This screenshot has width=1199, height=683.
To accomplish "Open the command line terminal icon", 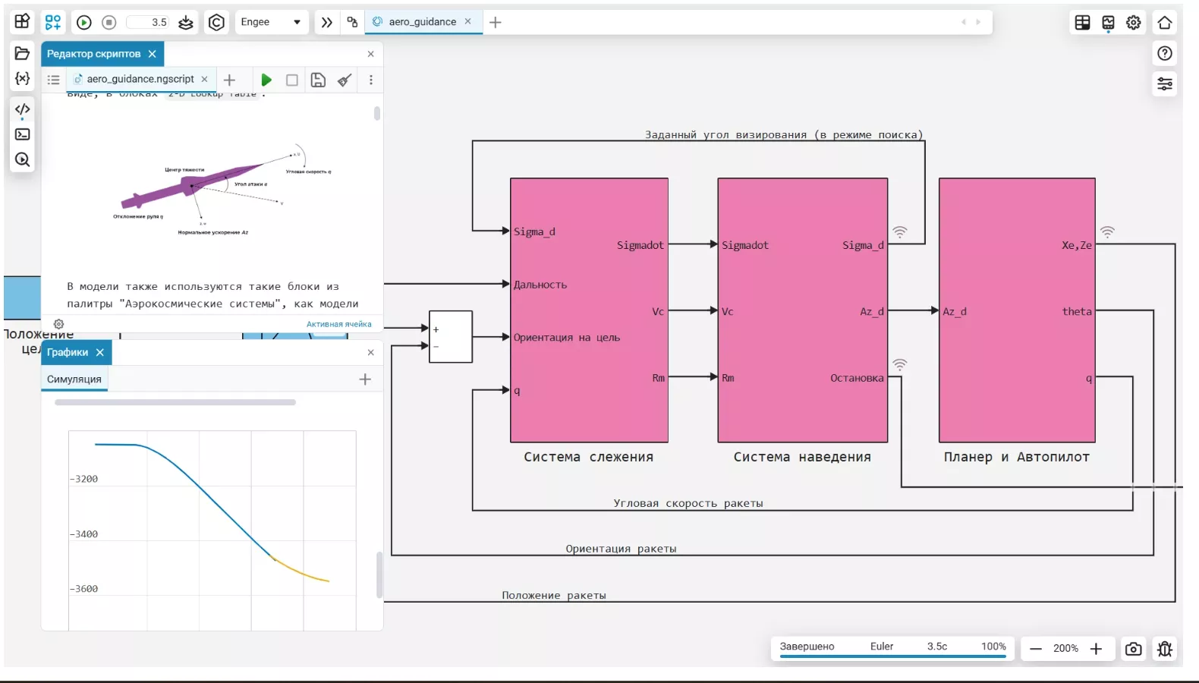I will [22, 134].
